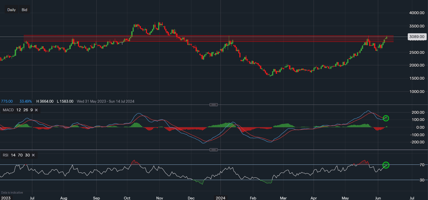Click the H 3664.00 high value
The image size is (428, 200).
(x=45, y=101)
